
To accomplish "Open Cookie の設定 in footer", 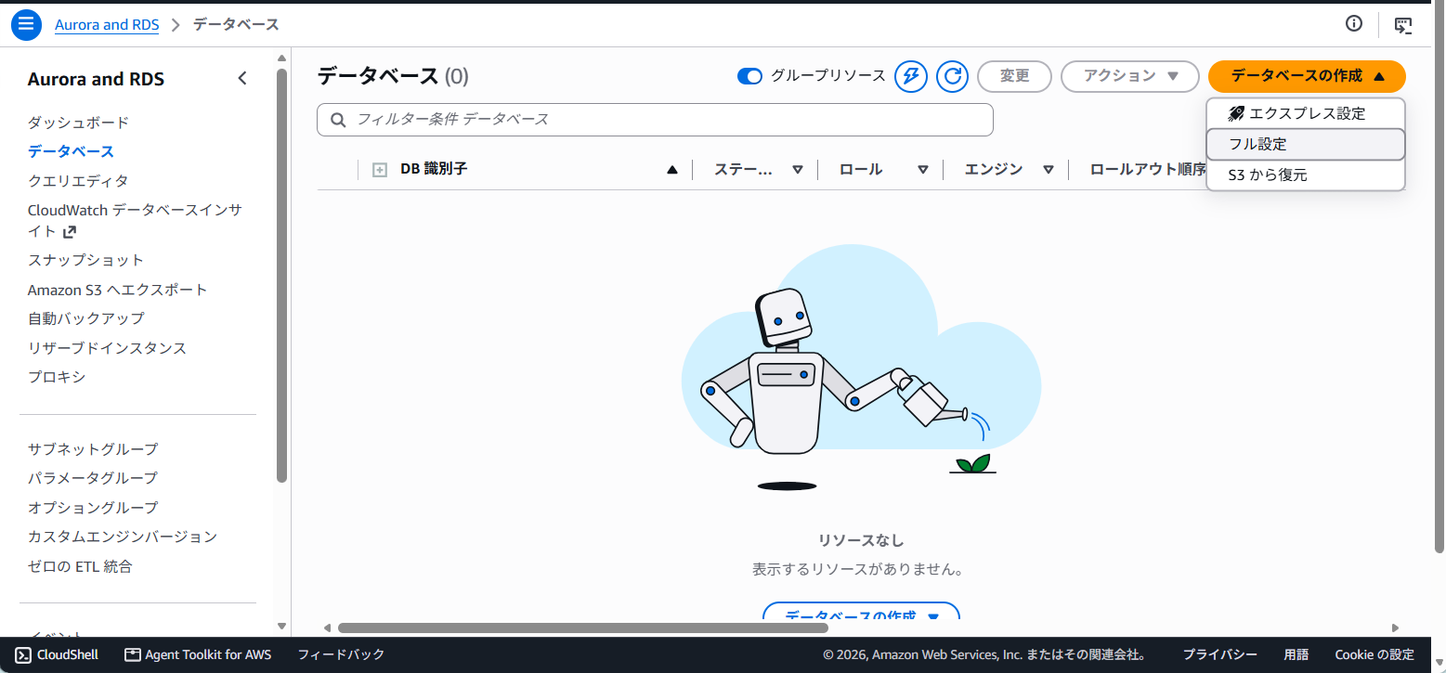I will (1374, 654).
